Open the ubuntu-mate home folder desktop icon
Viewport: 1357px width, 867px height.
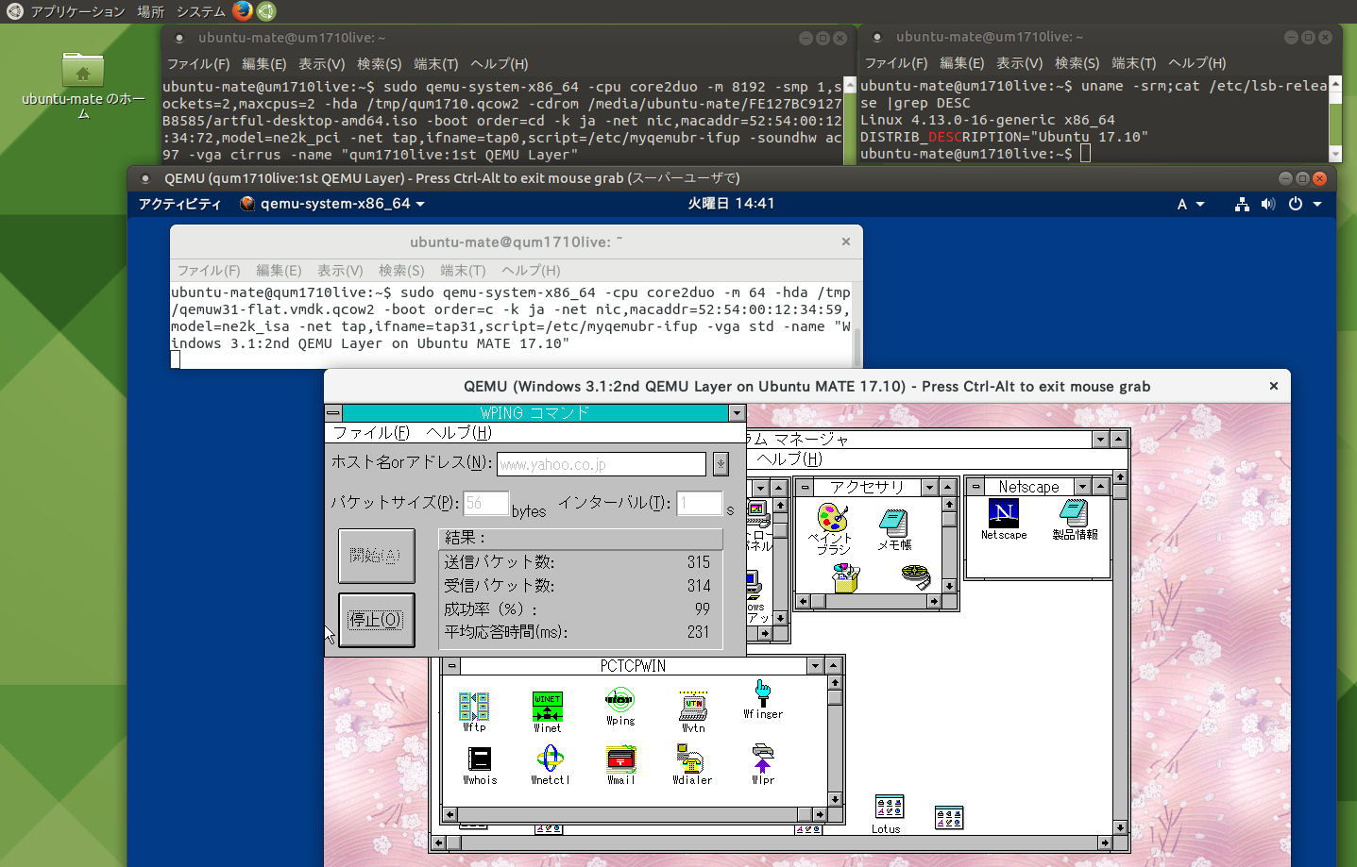point(83,85)
